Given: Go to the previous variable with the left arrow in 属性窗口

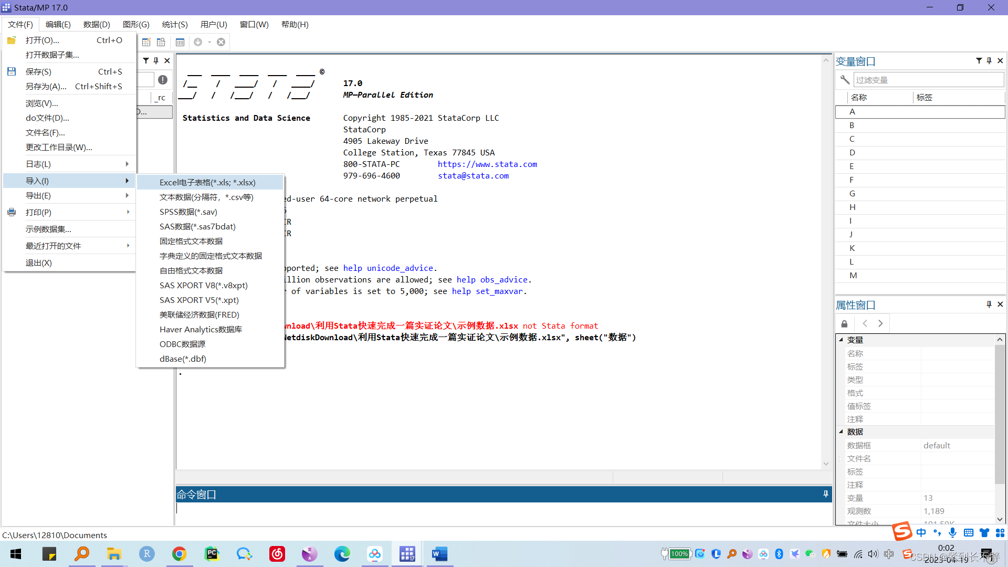Looking at the screenshot, I should (x=865, y=323).
